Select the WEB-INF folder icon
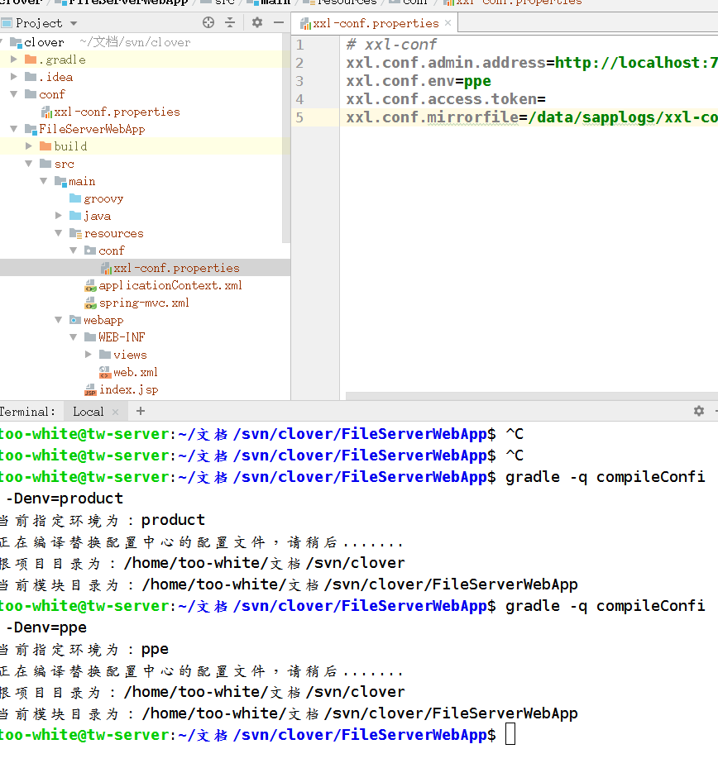 (90, 337)
